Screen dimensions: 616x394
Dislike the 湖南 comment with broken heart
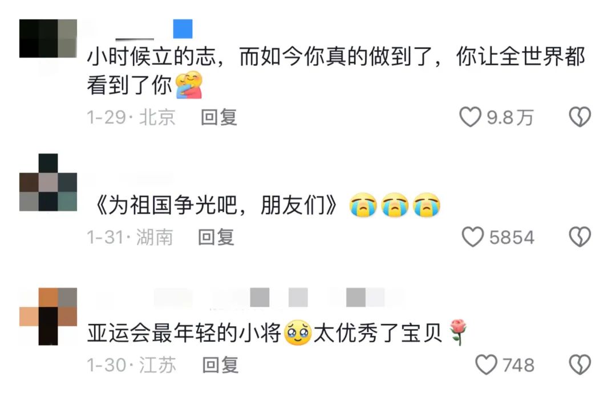(x=580, y=237)
